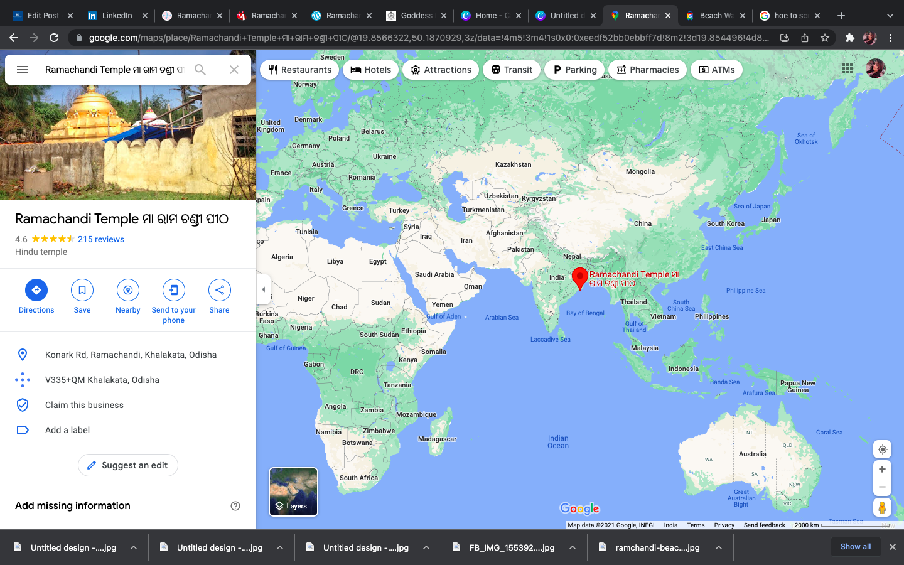This screenshot has width=904, height=565.
Task: Open Chrome three-dot menu
Action: (890, 38)
